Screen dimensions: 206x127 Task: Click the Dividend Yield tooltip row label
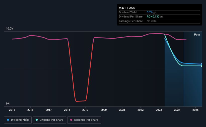128,12
